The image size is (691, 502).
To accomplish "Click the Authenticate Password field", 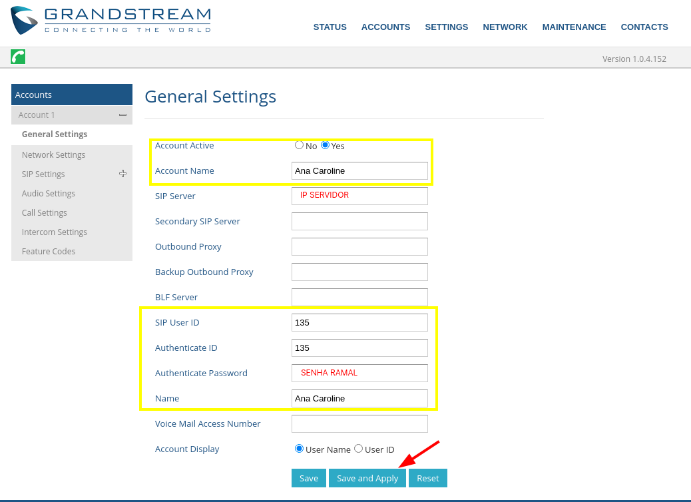I will (x=359, y=373).
